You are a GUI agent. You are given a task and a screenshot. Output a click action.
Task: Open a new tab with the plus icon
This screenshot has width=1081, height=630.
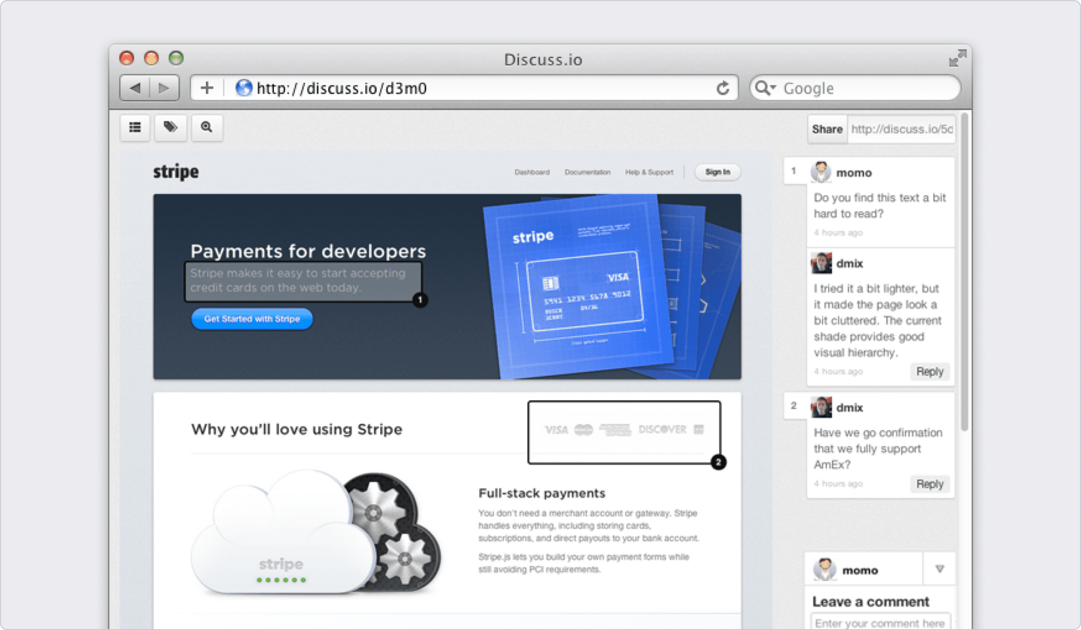[207, 88]
